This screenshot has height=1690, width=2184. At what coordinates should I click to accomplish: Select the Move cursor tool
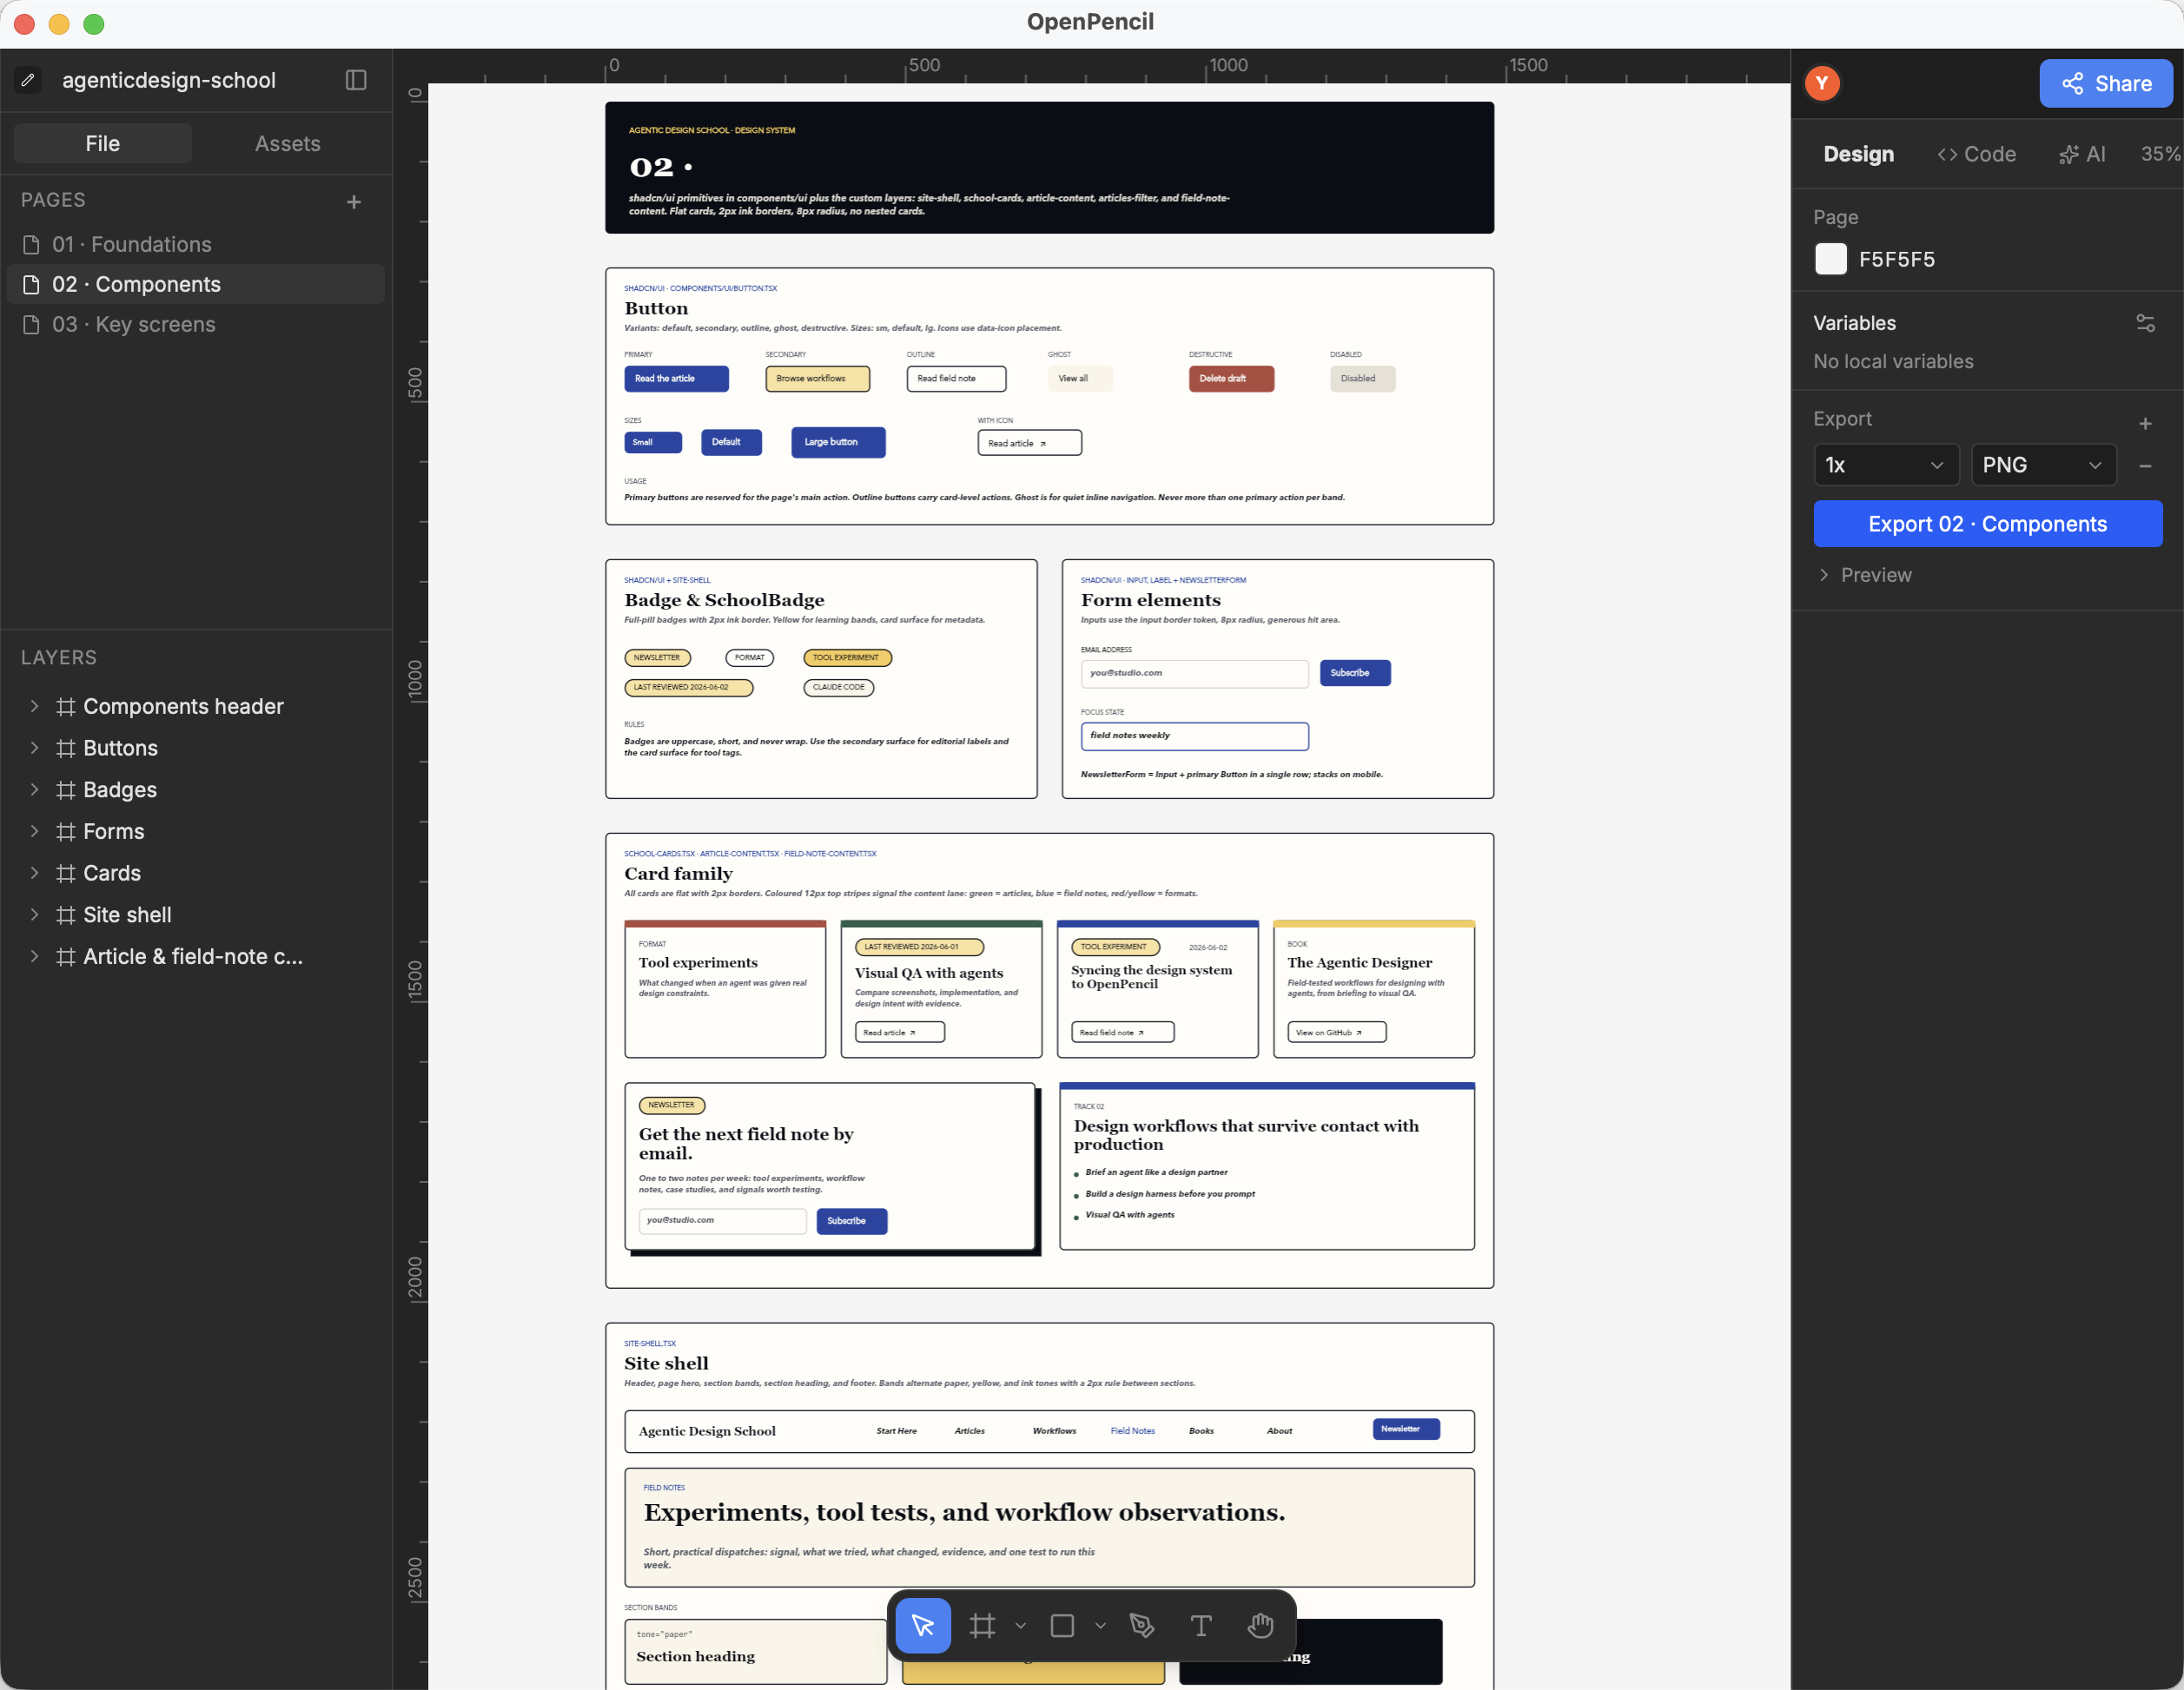[x=923, y=1626]
